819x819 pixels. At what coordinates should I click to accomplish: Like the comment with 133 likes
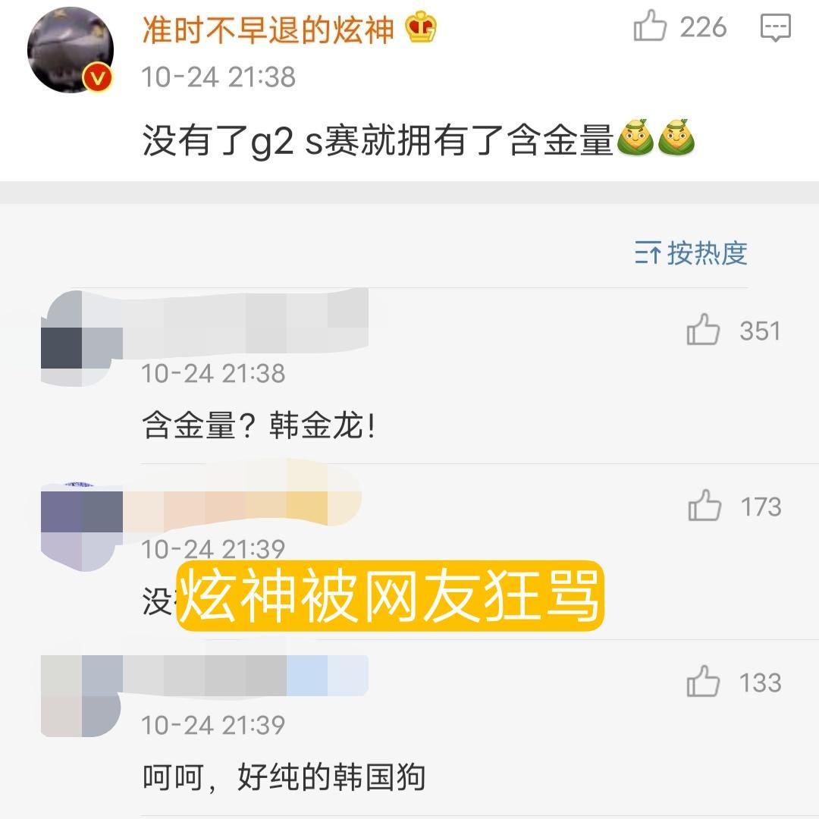[703, 682]
